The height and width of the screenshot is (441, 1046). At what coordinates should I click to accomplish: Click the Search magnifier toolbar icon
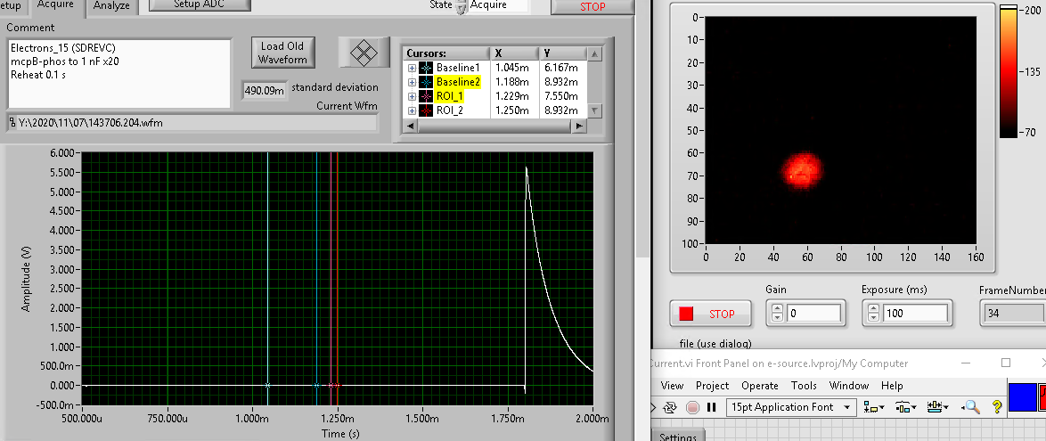970,406
